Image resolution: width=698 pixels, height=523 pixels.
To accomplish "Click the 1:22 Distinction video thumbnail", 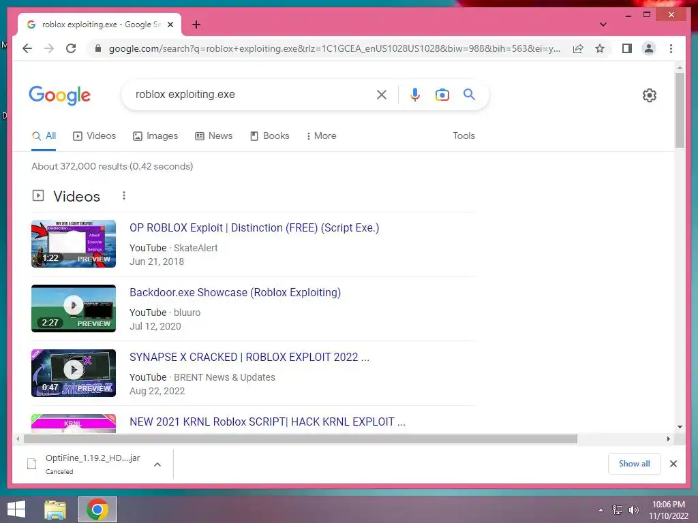I will coord(74,244).
